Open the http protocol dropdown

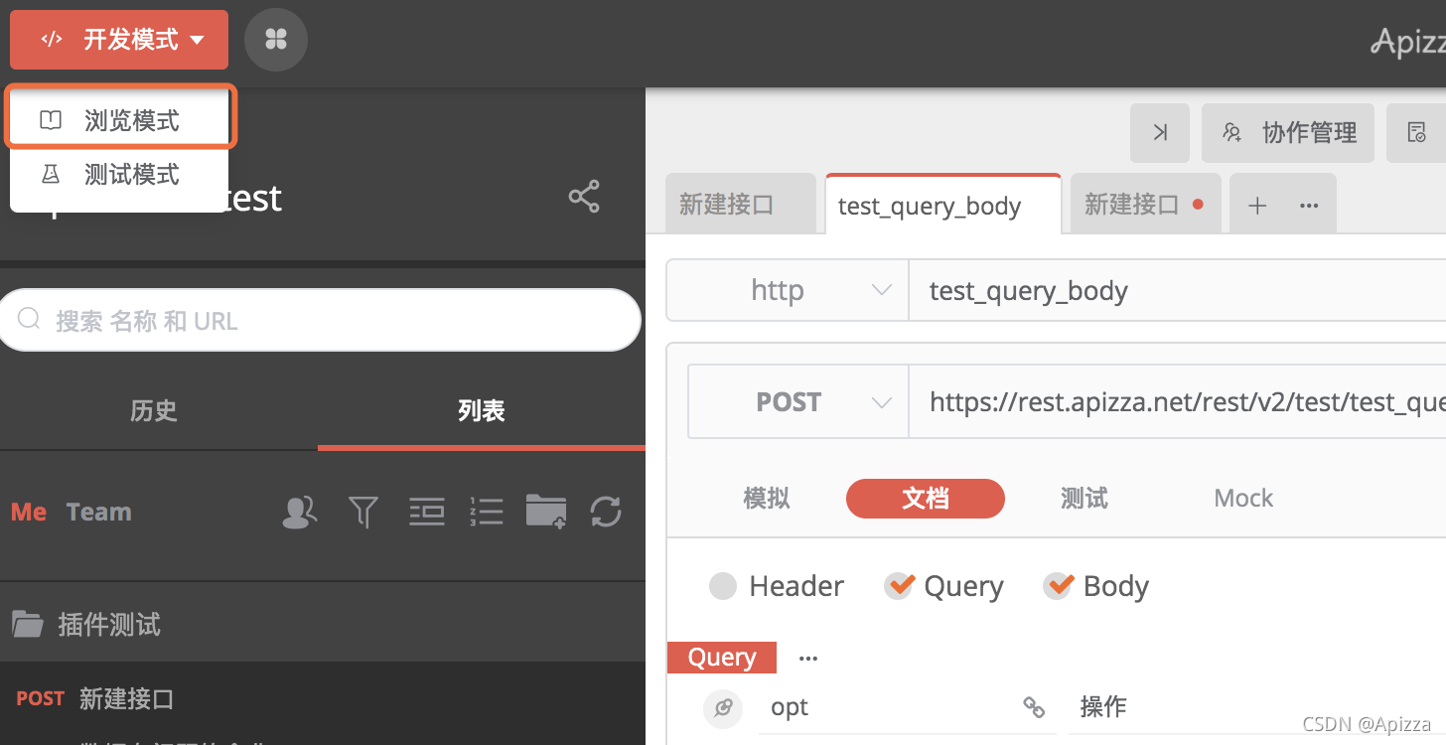(788, 290)
